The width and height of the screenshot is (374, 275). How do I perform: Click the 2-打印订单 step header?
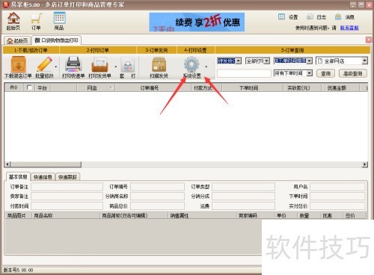pos(98,50)
